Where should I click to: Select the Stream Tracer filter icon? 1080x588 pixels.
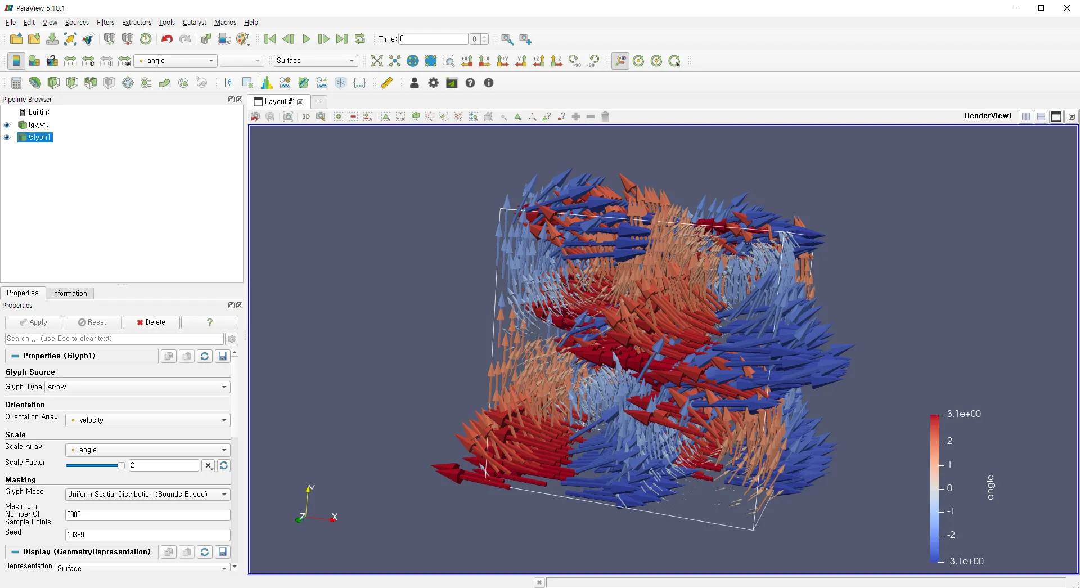pyautogui.click(x=146, y=83)
